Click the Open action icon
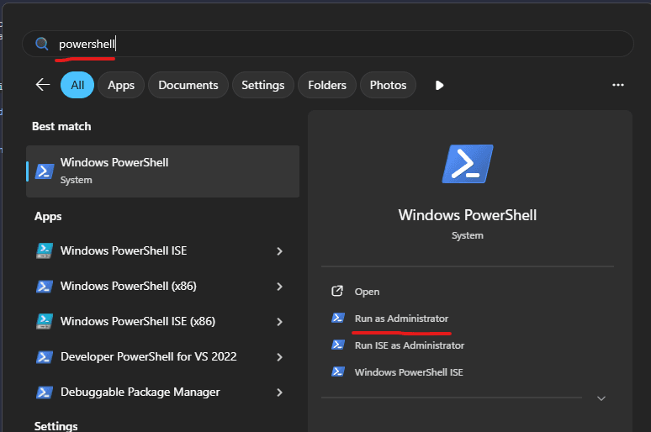 [337, 292]
